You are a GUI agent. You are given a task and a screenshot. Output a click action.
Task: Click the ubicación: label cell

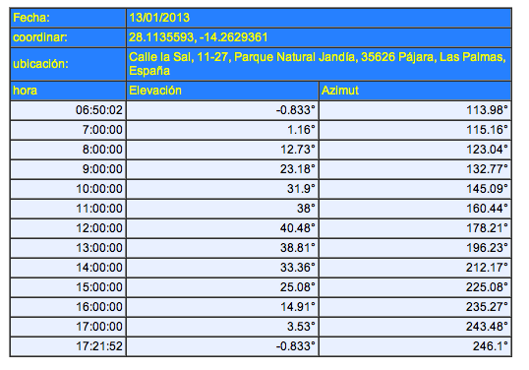pos(68,64)
